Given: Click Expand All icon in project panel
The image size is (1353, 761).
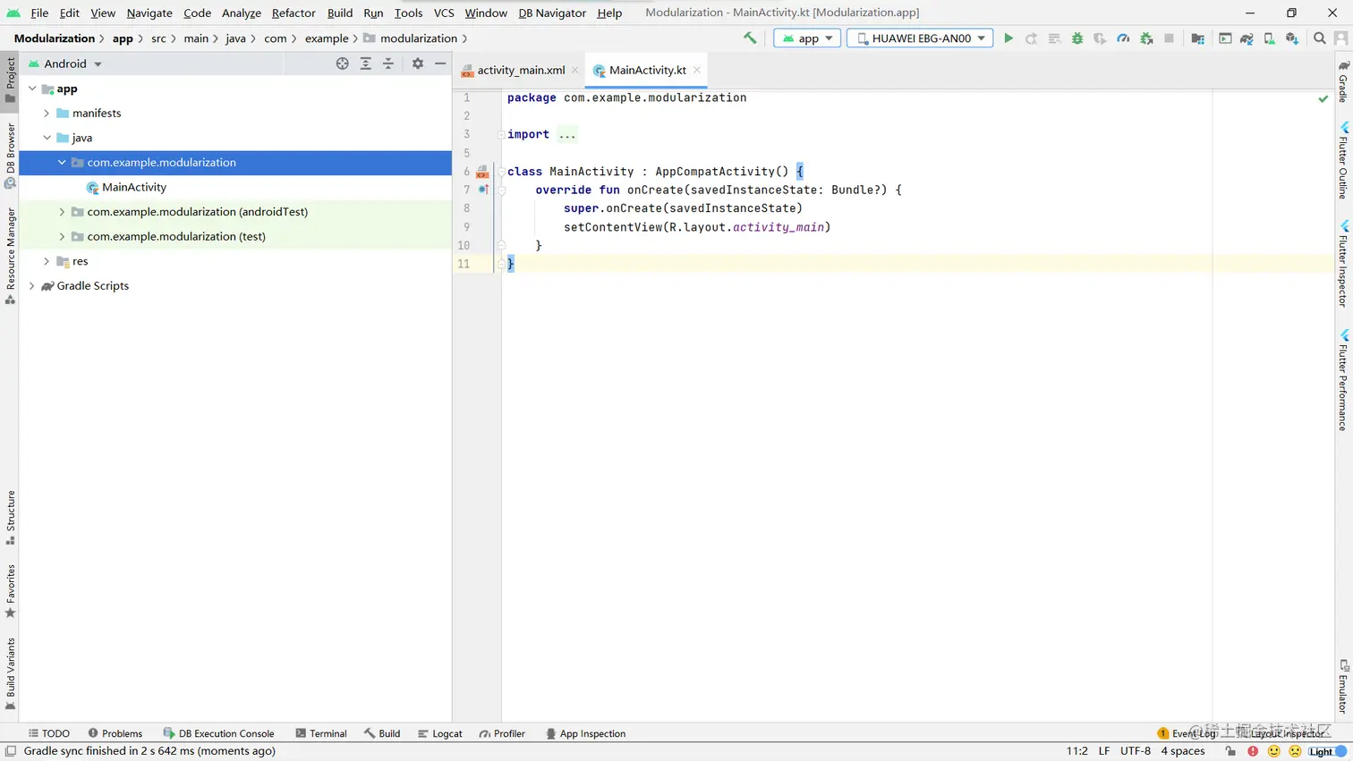Looking at the screenshot, I should coord(366,63).
